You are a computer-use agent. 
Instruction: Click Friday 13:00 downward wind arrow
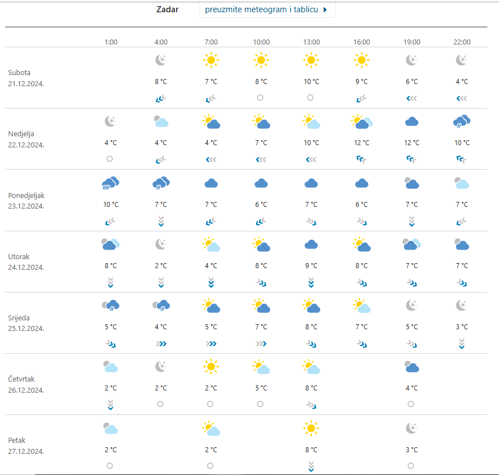click(311, 466)
